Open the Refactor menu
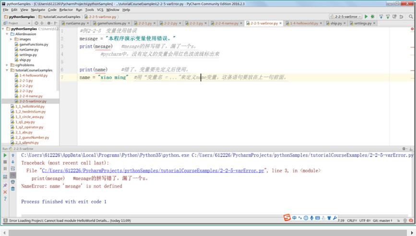This screenshot has height=236, width=416. [x=66, y=10]
